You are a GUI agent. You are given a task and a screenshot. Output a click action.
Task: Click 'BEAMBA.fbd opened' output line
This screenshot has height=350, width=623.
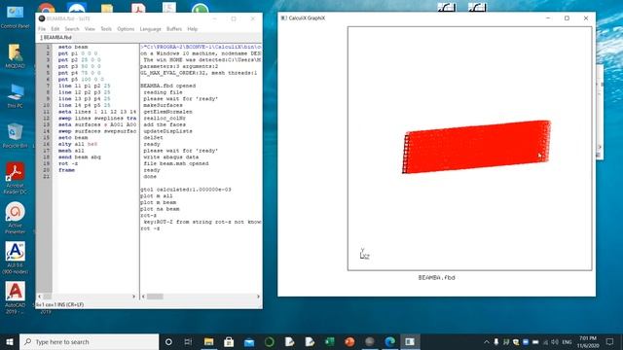click(x=167, y=86)
